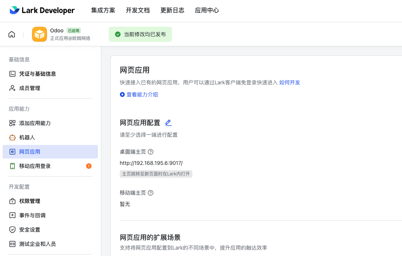Open the 集成方案 top menu
402x256 pixels.
pyautogui.click(x=103, y=10)
